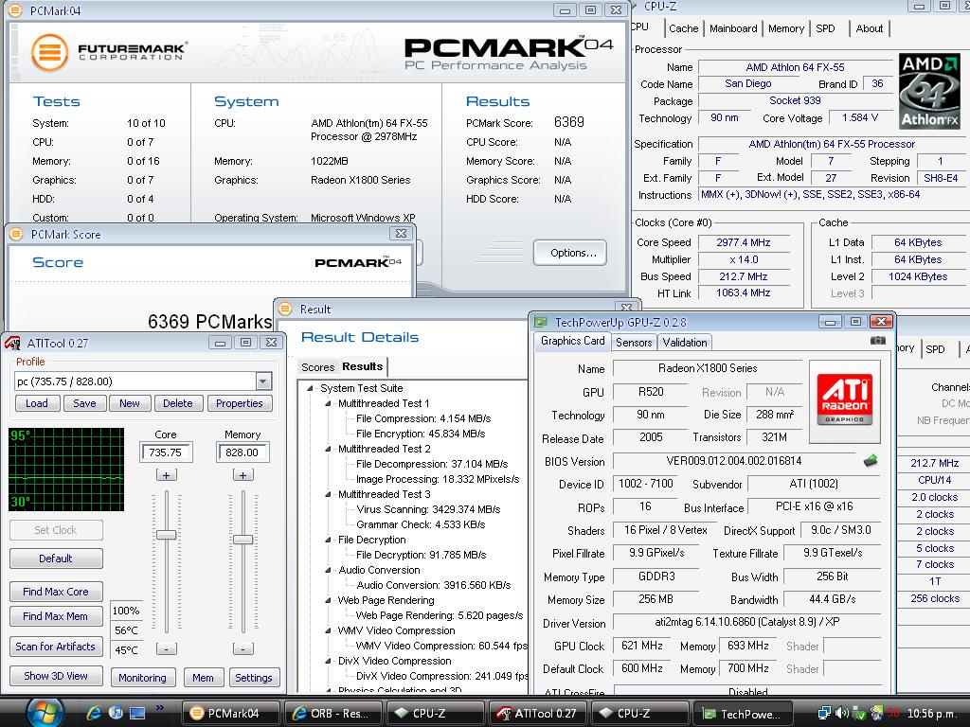Click the Core clock slider handle

click(166, 535)
